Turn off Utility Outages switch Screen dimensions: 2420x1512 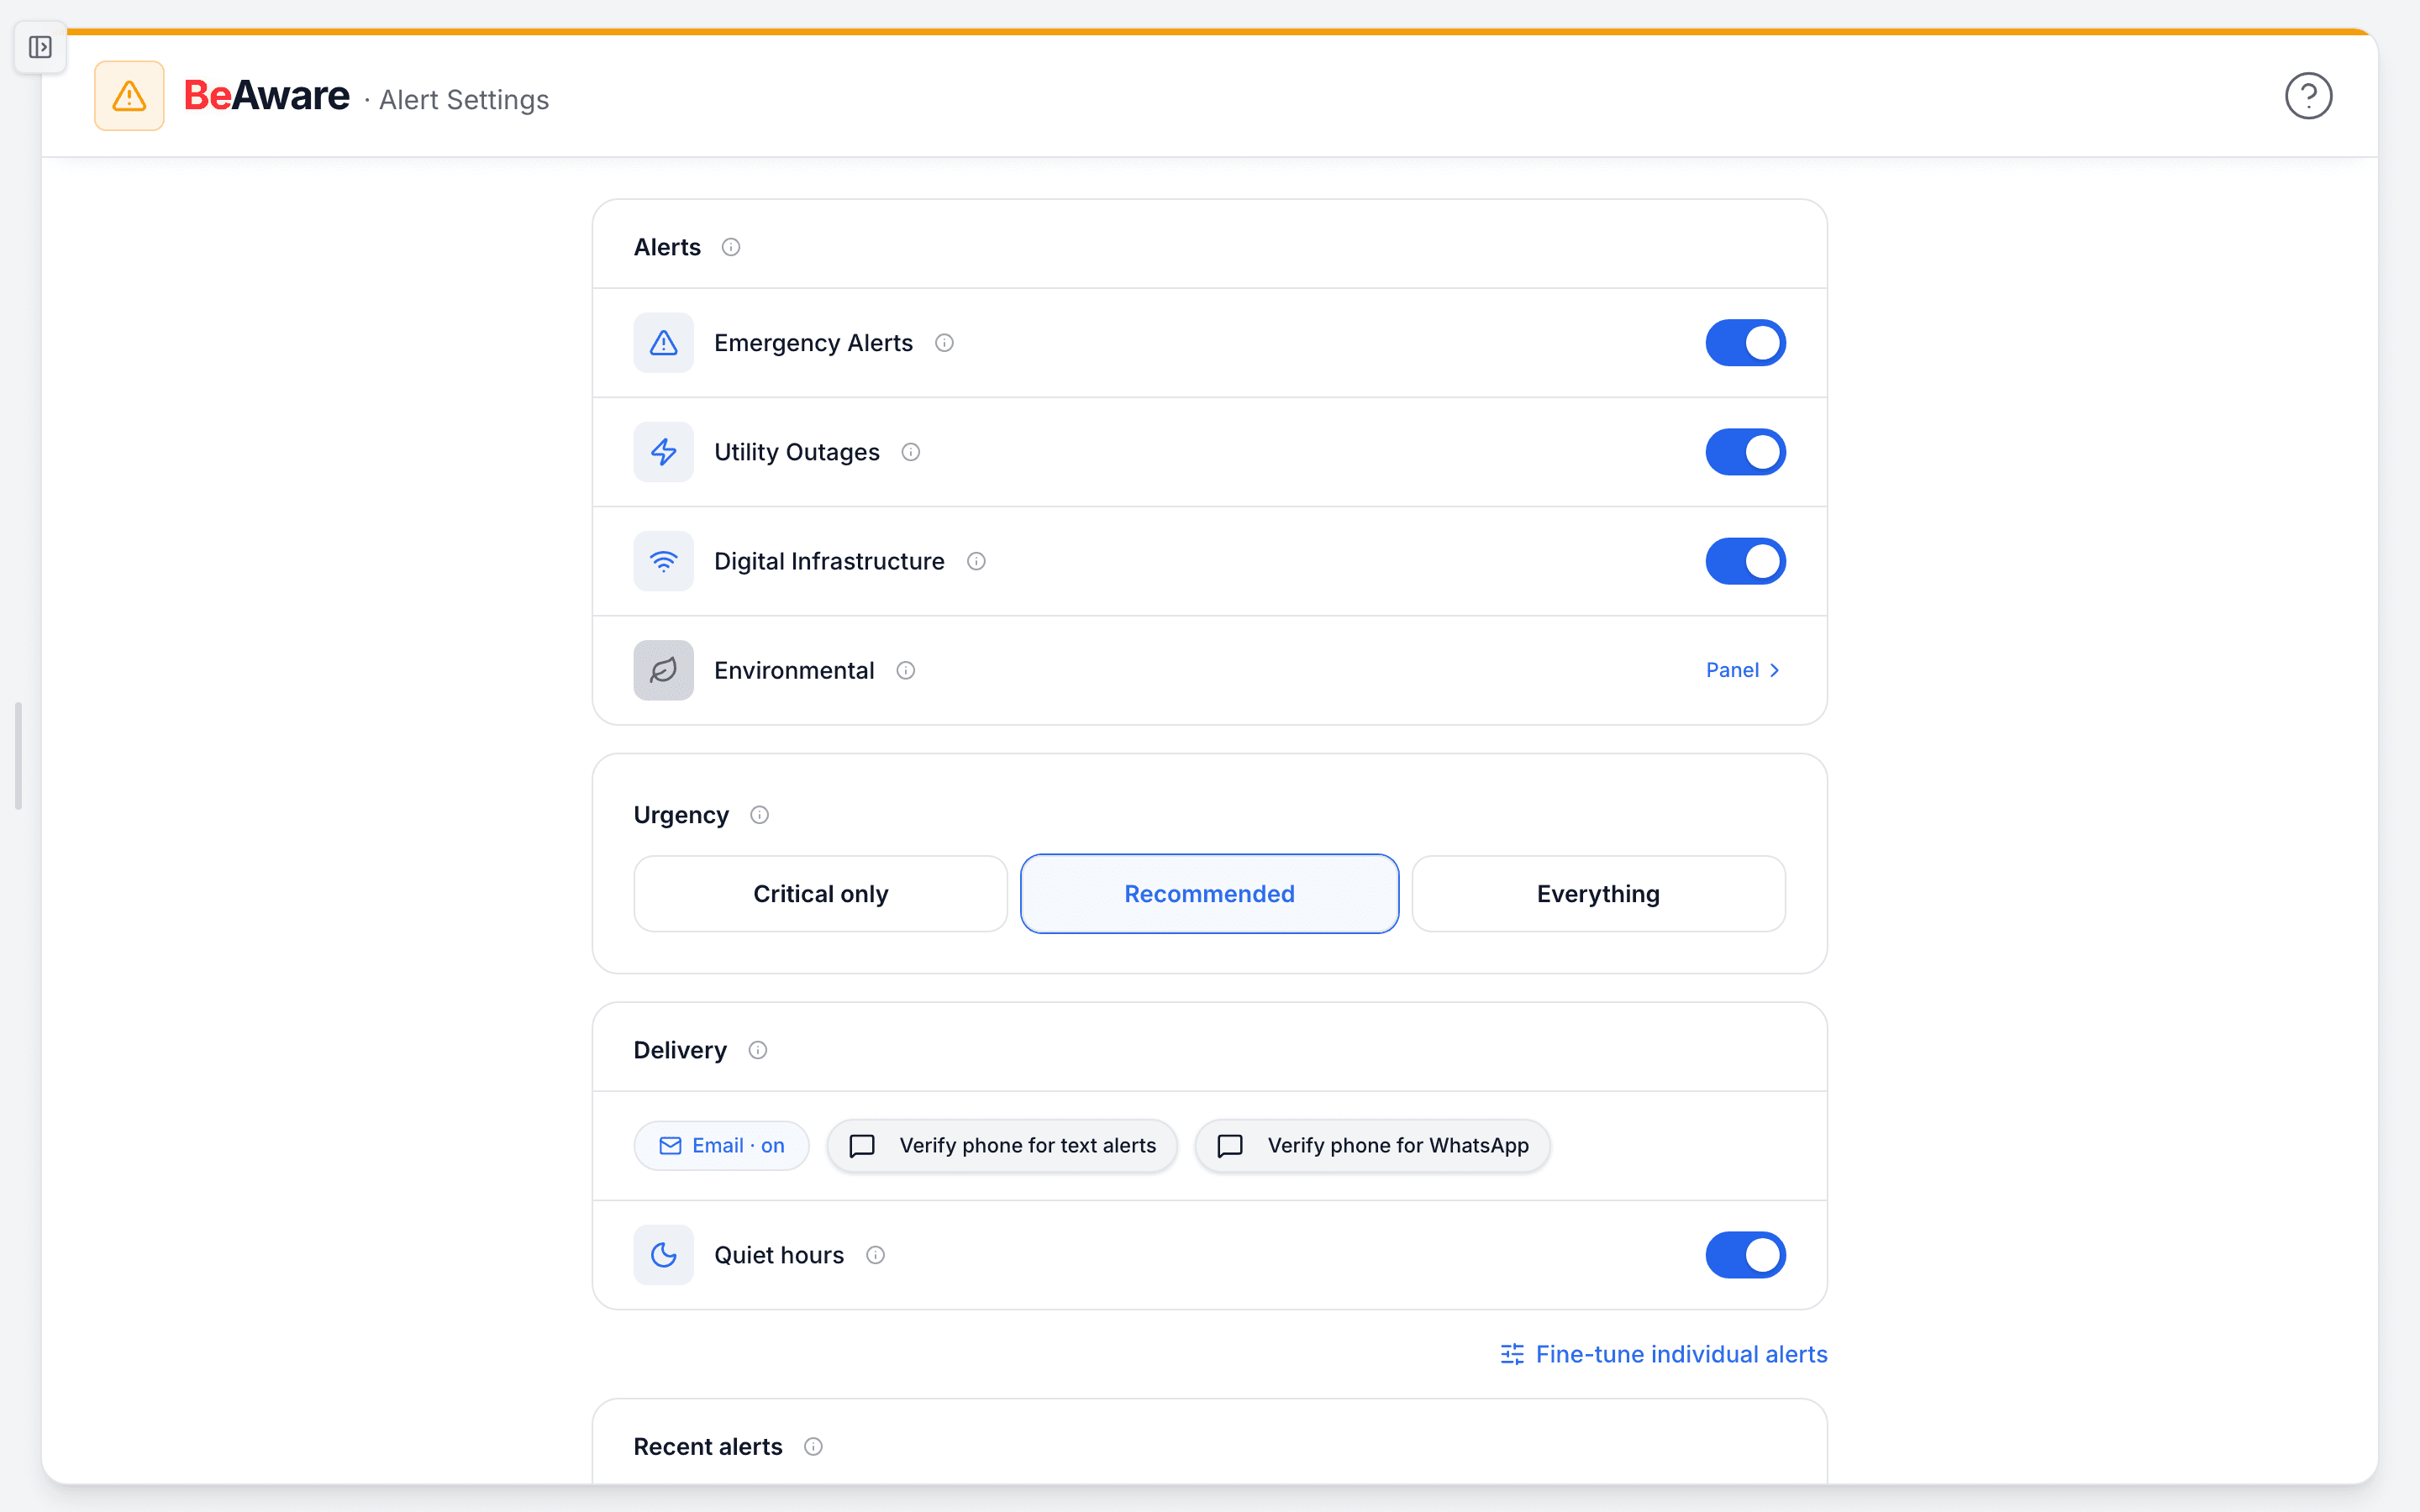(x=1745, y=452)
